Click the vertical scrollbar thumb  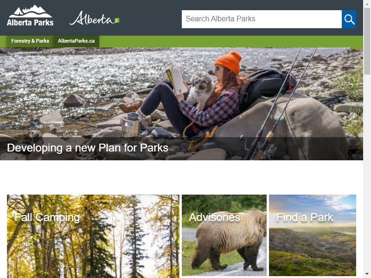click(x=367, y=41)
